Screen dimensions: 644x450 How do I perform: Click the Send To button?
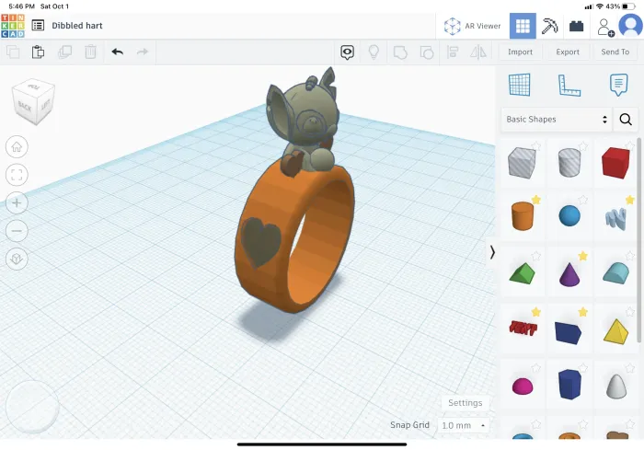pos(615,52)
